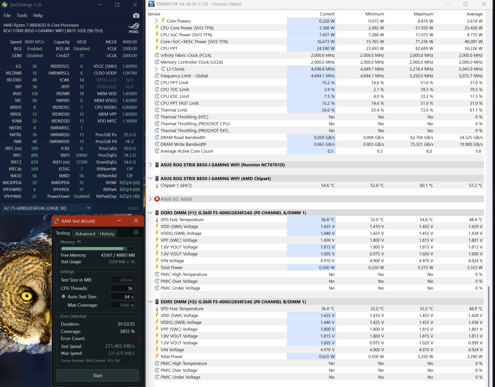Viewport: 495px width, 387px height.
Task: Click the lightning icon beside CPU SoC Power
Action: point(157,34)
